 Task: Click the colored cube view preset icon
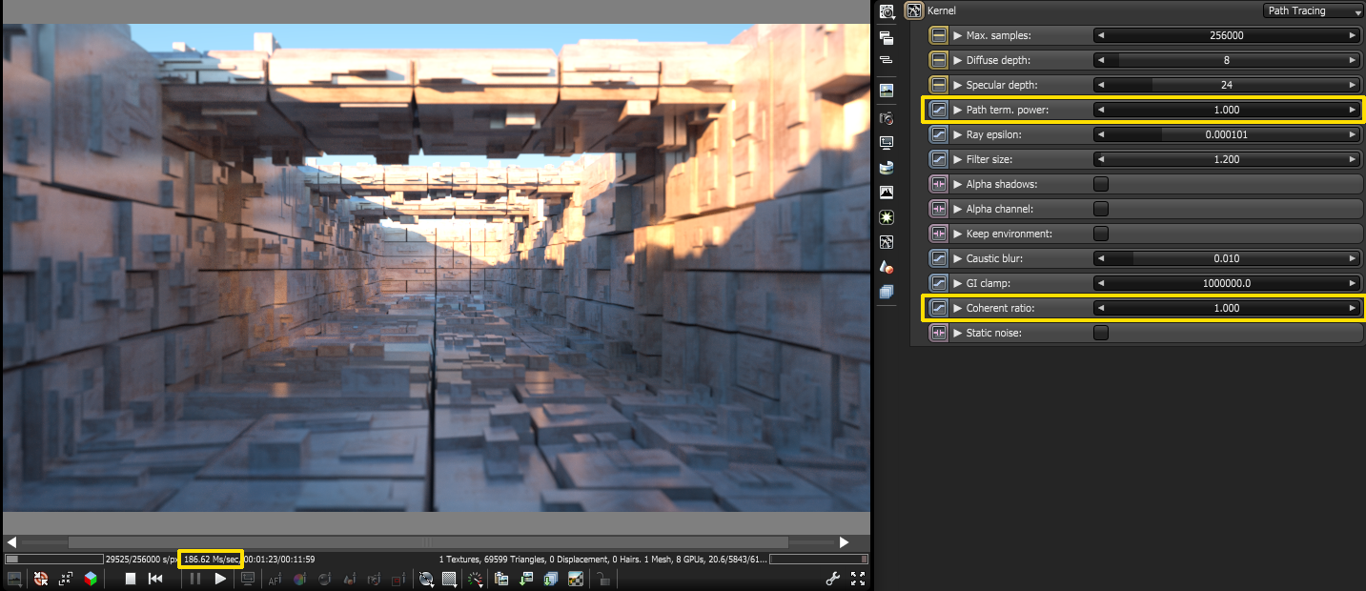[x=91, y=579]
